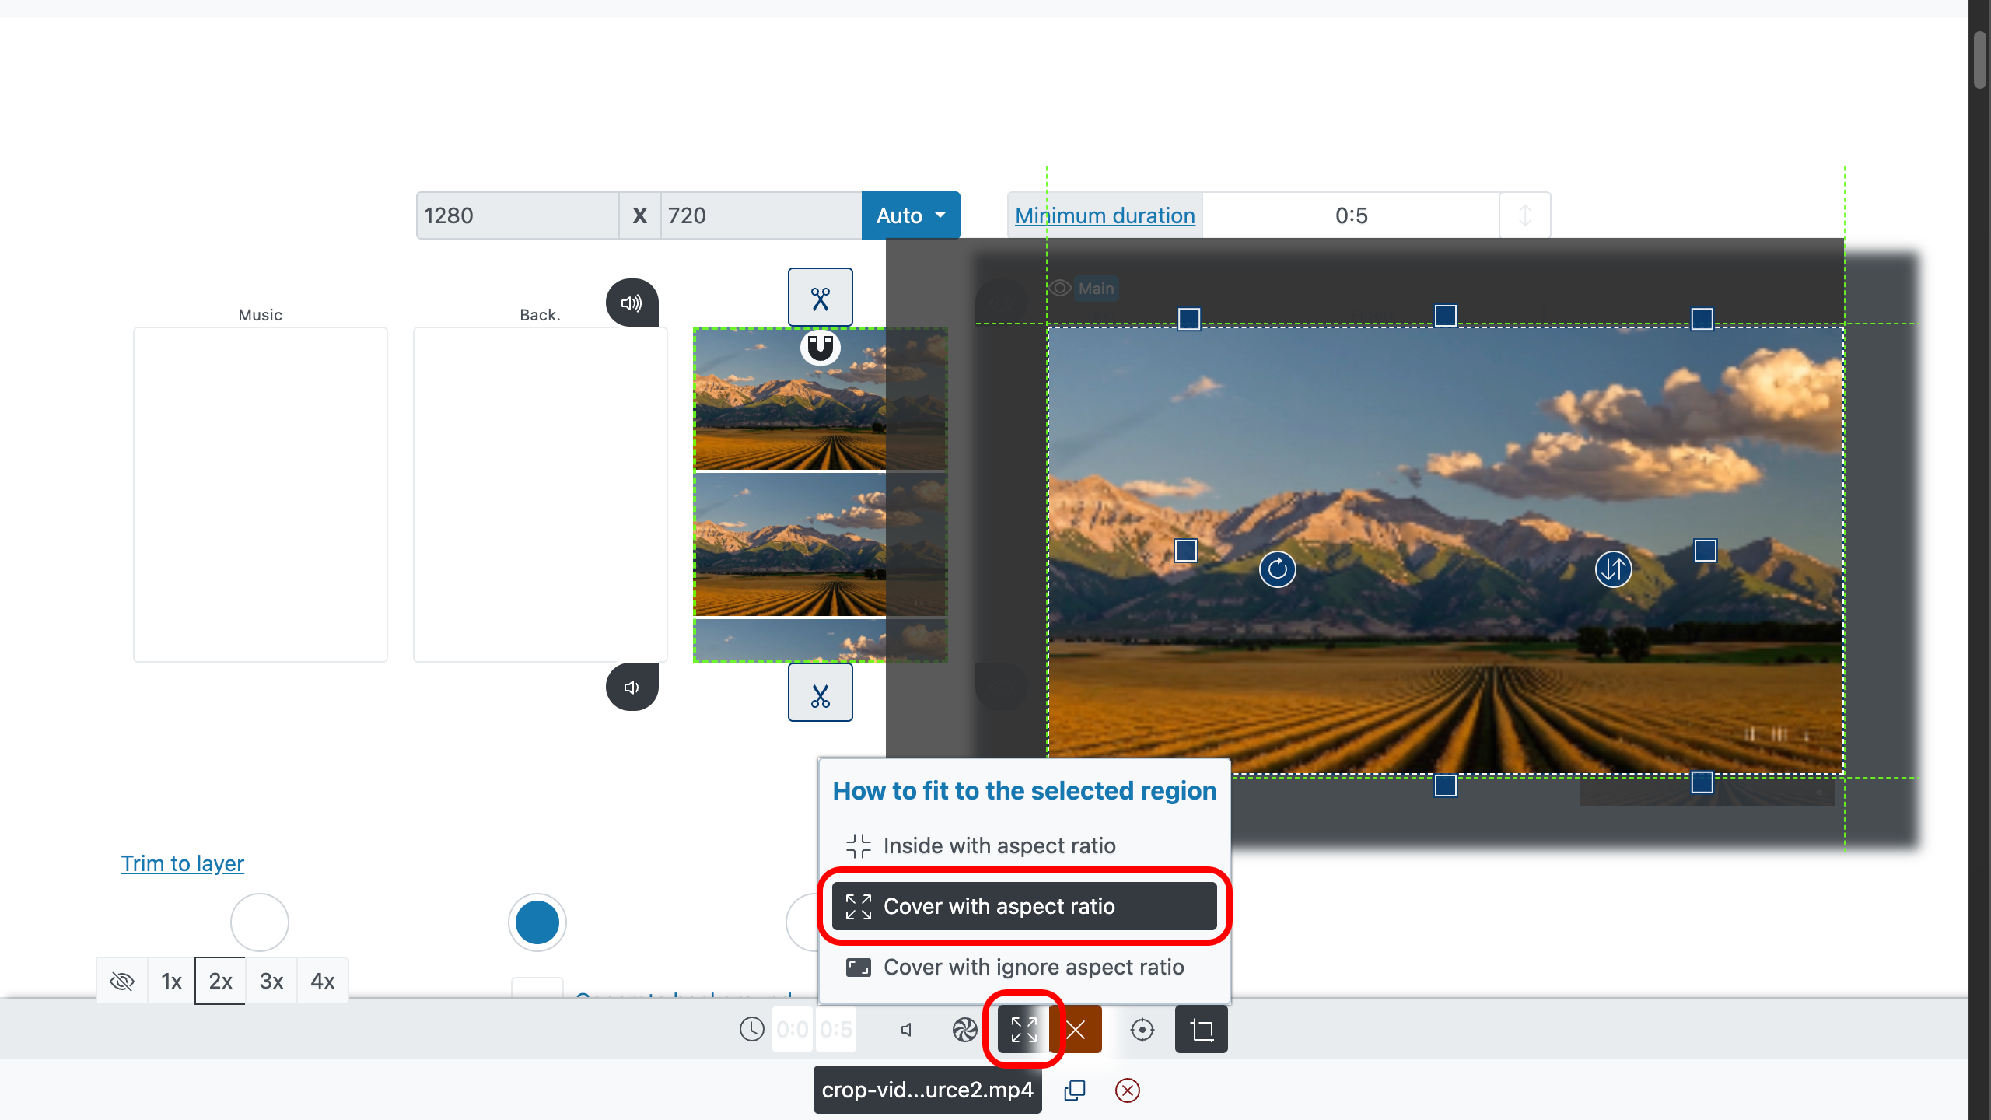Click the fit-to-region expand arrows button

point(1023,1030)
